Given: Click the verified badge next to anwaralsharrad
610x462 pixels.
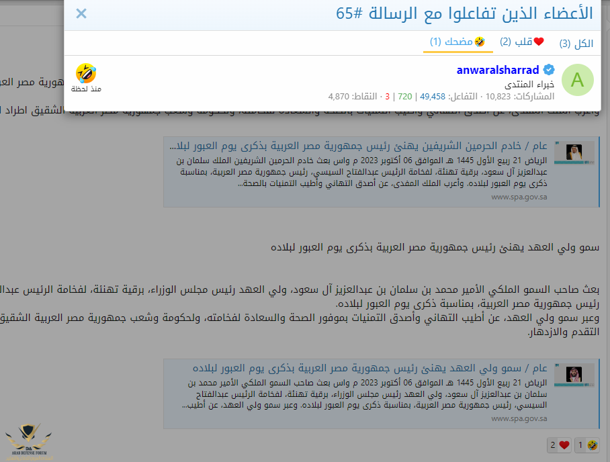Looking at the screenshot, I should 549,70.
